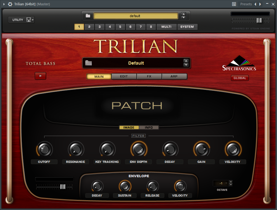This screenshot has height=210, width=277.
Task: Click the ENV DEPTH knob
Action: (x=139, y=149)
